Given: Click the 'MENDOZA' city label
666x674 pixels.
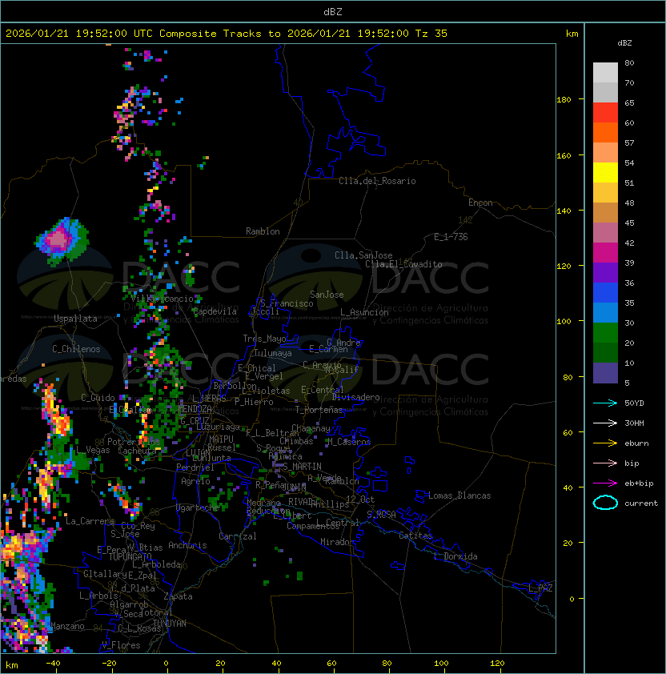Looking at the screenshot, I should [195, 409].
